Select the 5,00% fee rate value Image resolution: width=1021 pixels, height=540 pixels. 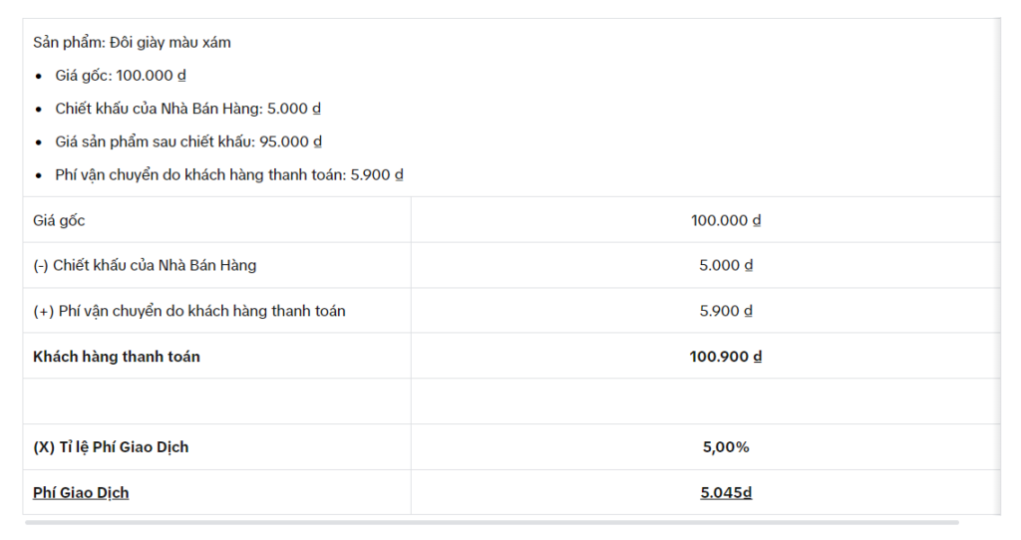(726, 447)
